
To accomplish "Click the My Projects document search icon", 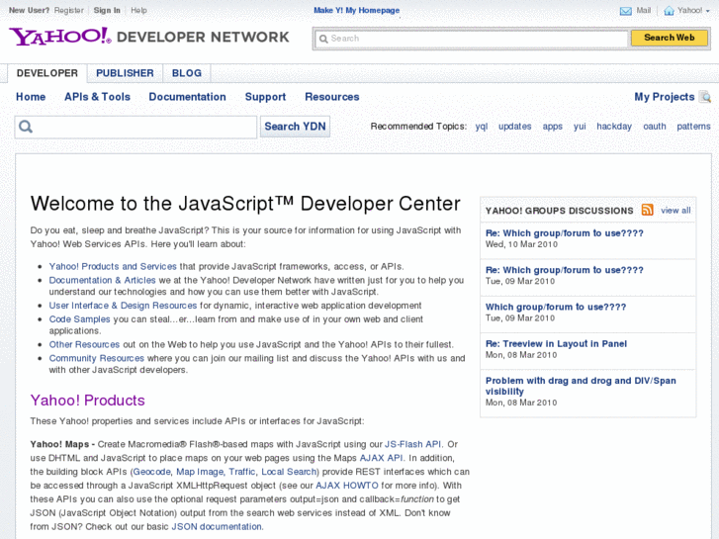I will [x=705, y=97].
